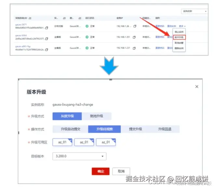Viewport: 214px width, 188px height.
Task: Choose the third entry in the 更多 menu
Action: [x=179, y=43]
